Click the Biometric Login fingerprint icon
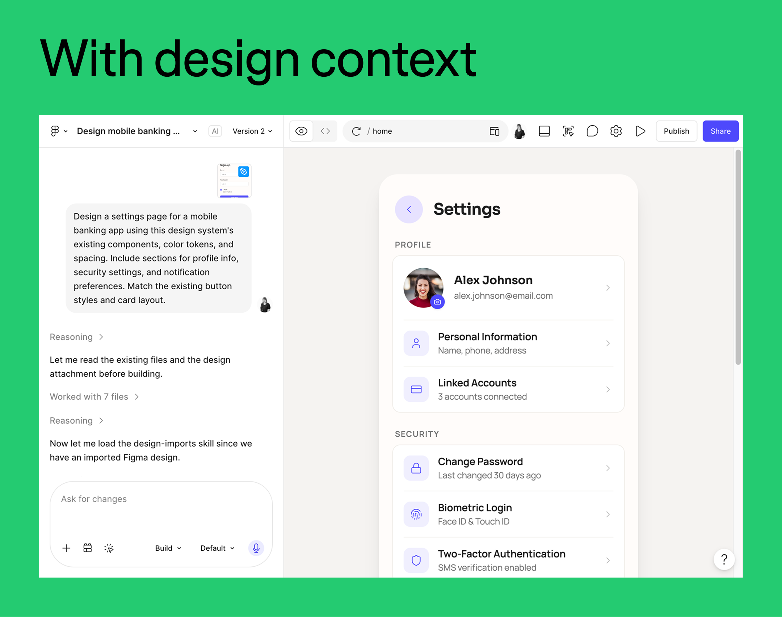This screenshot has height=617, width=782. [416, 514]
